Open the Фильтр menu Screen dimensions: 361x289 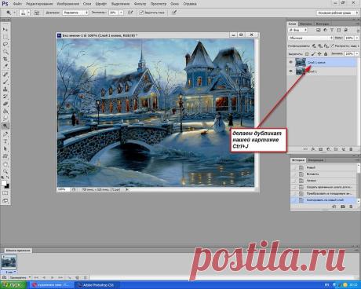[140, 4]
